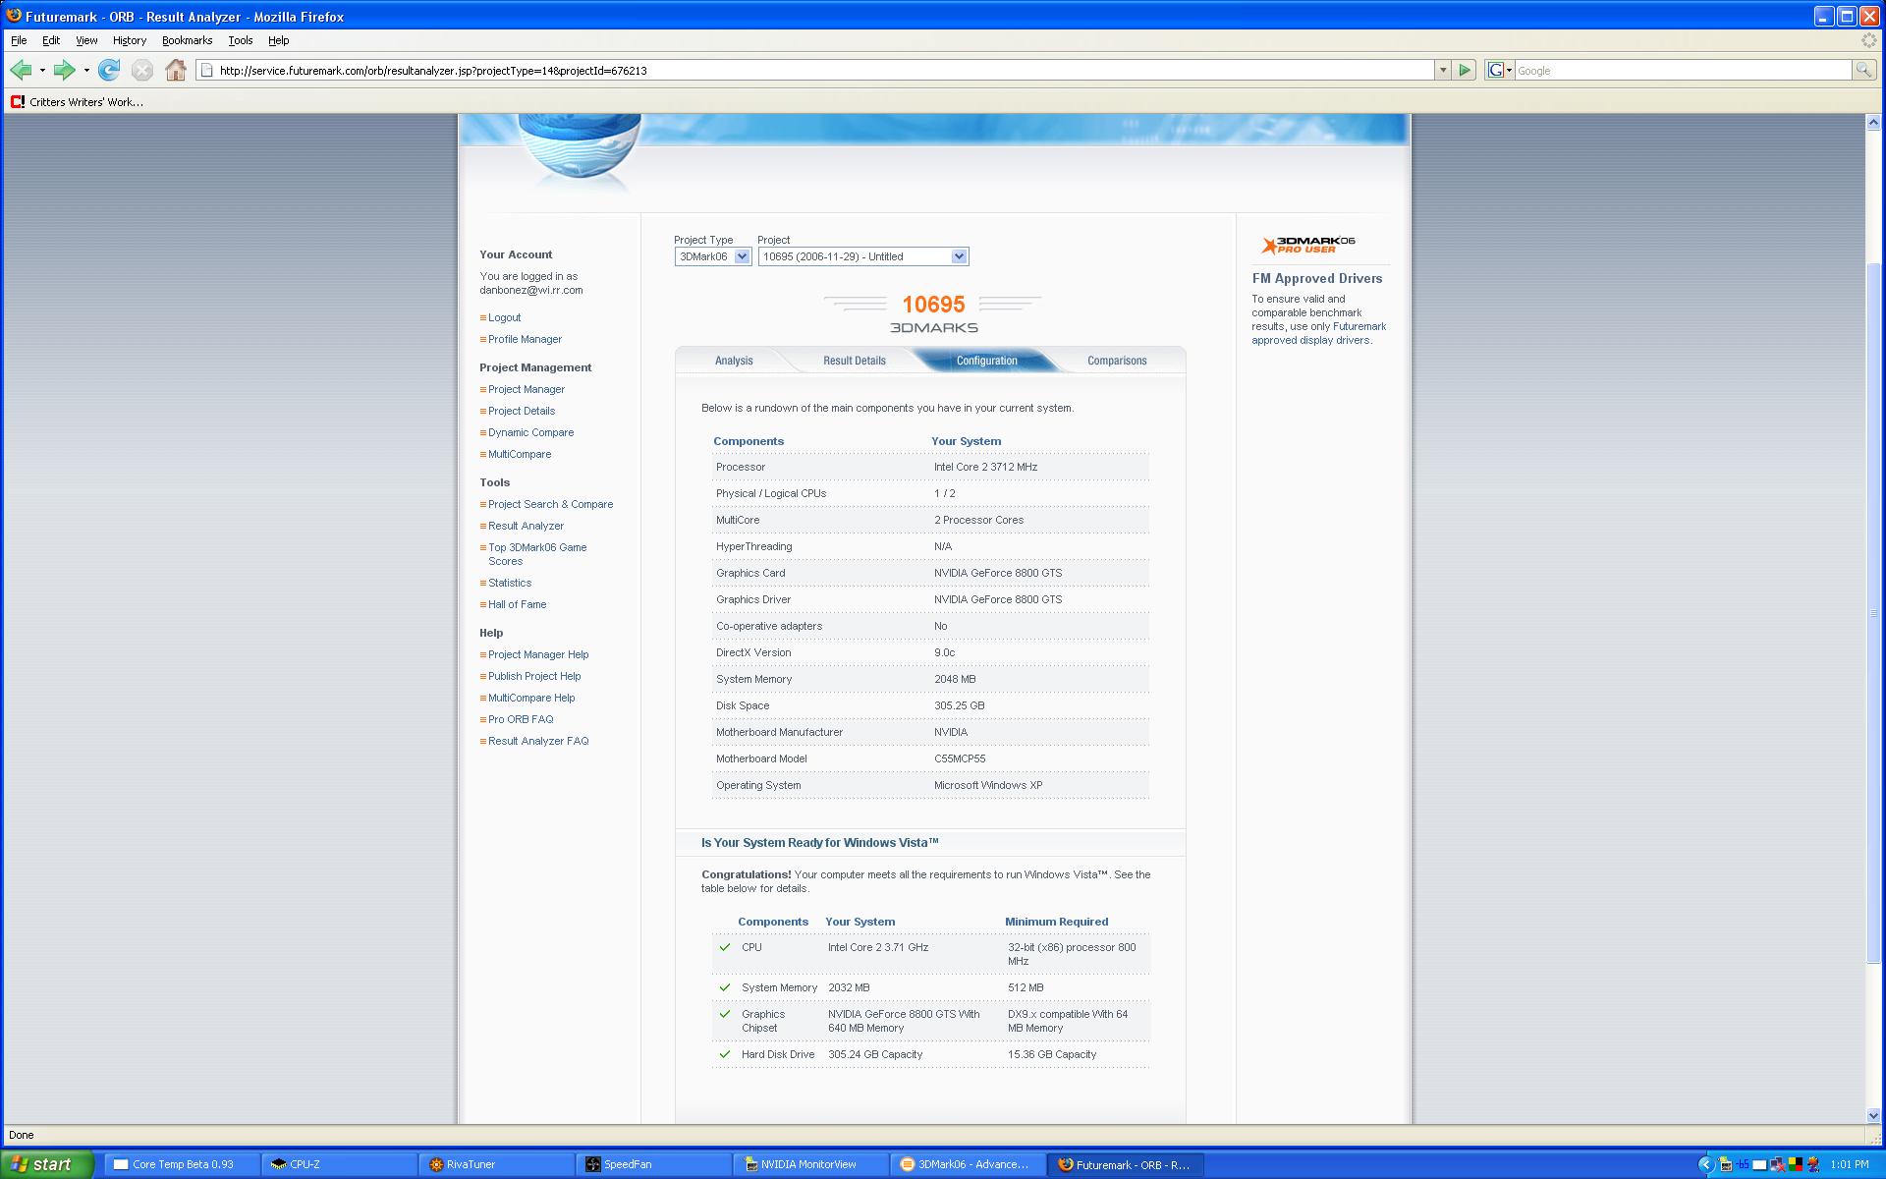The height and width of the screenshot is (1179, 1886).
Task: Open the Pro ORB FAQ link
Action: (x=521, y=719)
